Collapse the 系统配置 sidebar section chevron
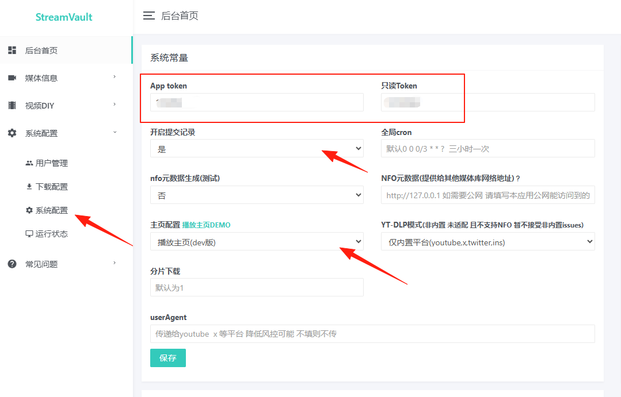This screenshot has width=621, height=397. (x=115, y=132)
